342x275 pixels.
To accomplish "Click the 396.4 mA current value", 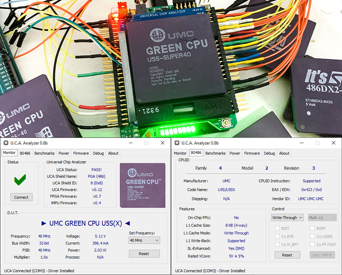I will point(100,243).
